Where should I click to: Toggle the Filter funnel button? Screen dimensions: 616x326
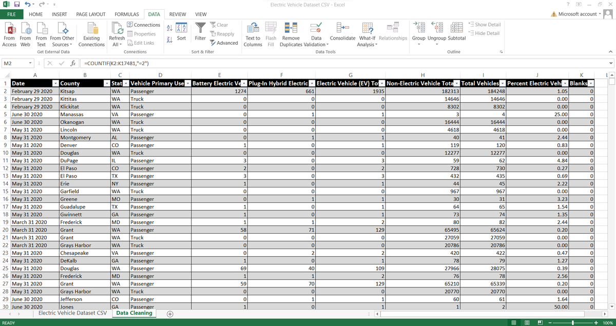[201, 31]
